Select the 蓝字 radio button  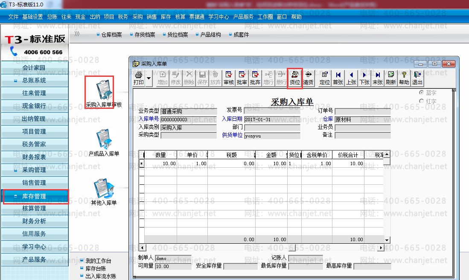click(422, 93)
